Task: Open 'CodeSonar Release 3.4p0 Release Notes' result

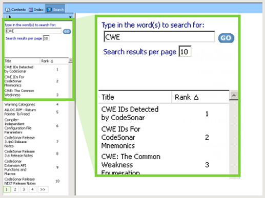Action: (19, 142)
